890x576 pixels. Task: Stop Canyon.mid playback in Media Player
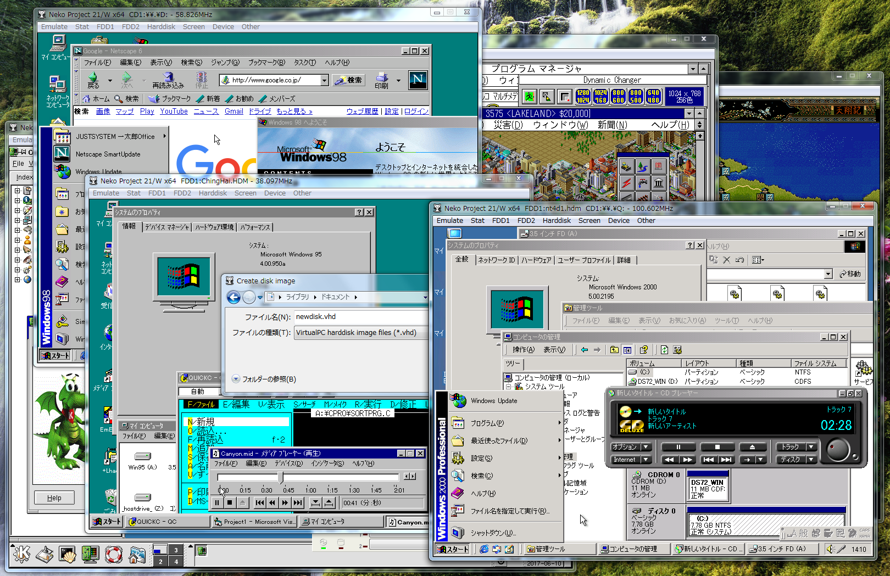click(230, 502)
